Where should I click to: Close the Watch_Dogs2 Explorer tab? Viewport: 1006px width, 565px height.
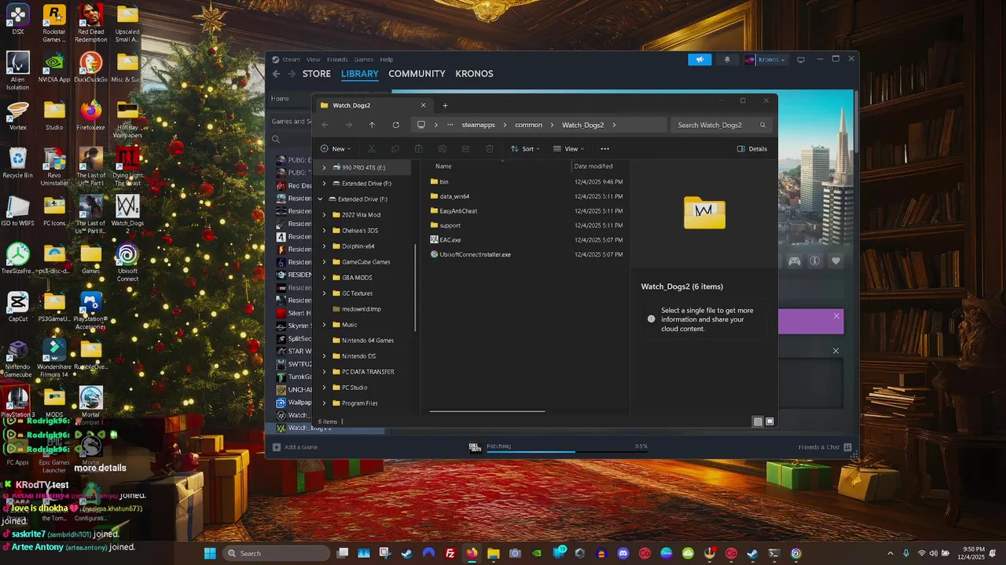coord(424,105)
